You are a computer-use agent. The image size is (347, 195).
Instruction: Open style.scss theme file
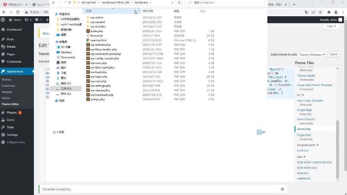click(303, 173)
